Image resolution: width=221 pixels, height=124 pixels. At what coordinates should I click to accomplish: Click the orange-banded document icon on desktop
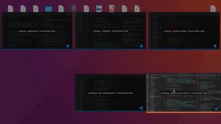tap(112, 8)
